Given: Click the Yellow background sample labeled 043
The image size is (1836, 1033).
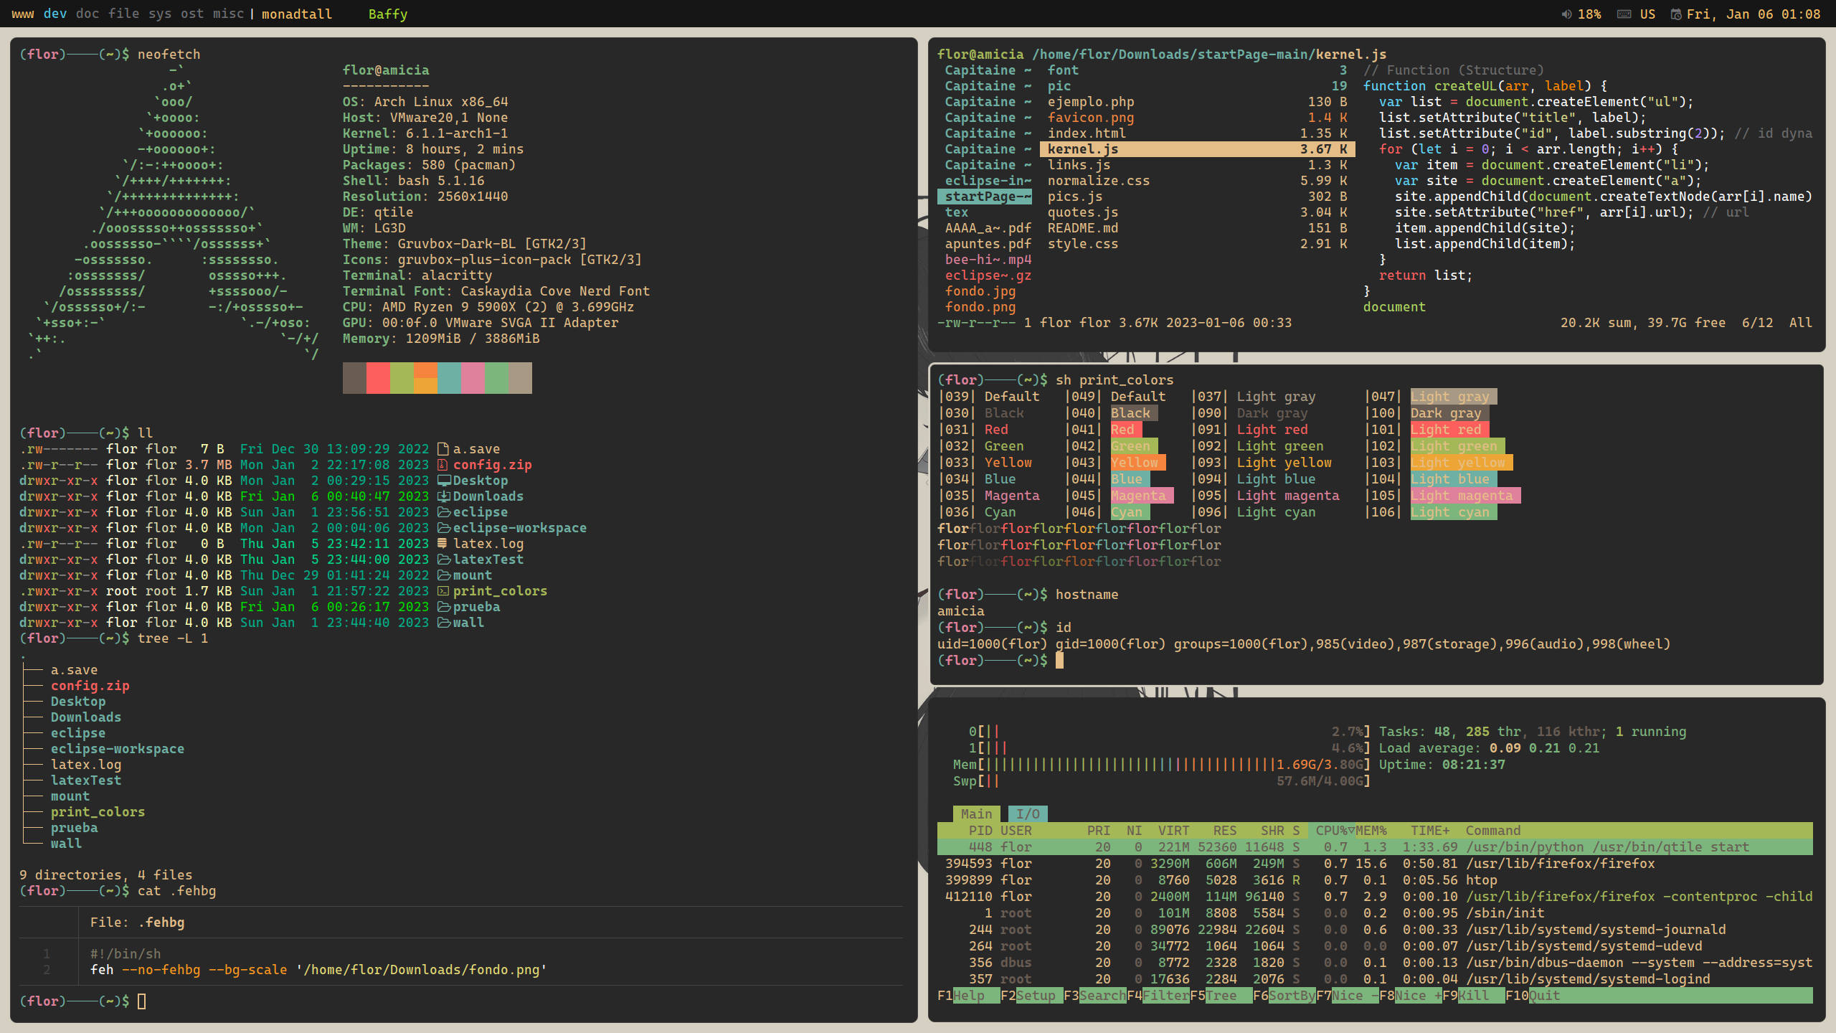Looking at the screenshot, I should click(1138, 463).
